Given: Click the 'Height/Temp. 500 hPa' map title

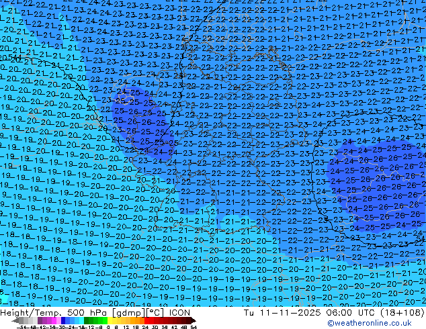Looking at the screenshot, I should pyautogui.click(x=52, y=313).
